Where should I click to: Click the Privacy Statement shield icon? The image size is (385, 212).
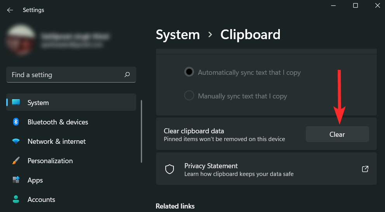tap(169, 169)
